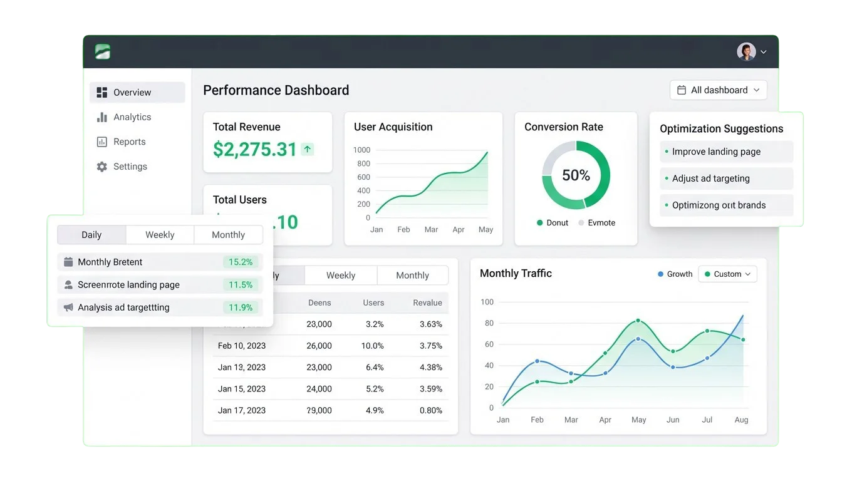862x481 pixels.
Task: Click the calendar icon beside Monthly Bretent
Action: (68, 262)
